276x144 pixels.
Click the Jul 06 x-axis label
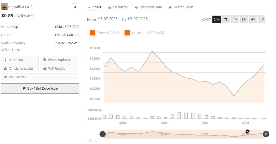click(x=245, y=123)
